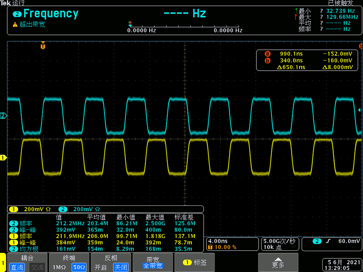This screenshot has width=363, height=272.
Task: Turn invert 关闭 off
Action: [x=120, y=267]
